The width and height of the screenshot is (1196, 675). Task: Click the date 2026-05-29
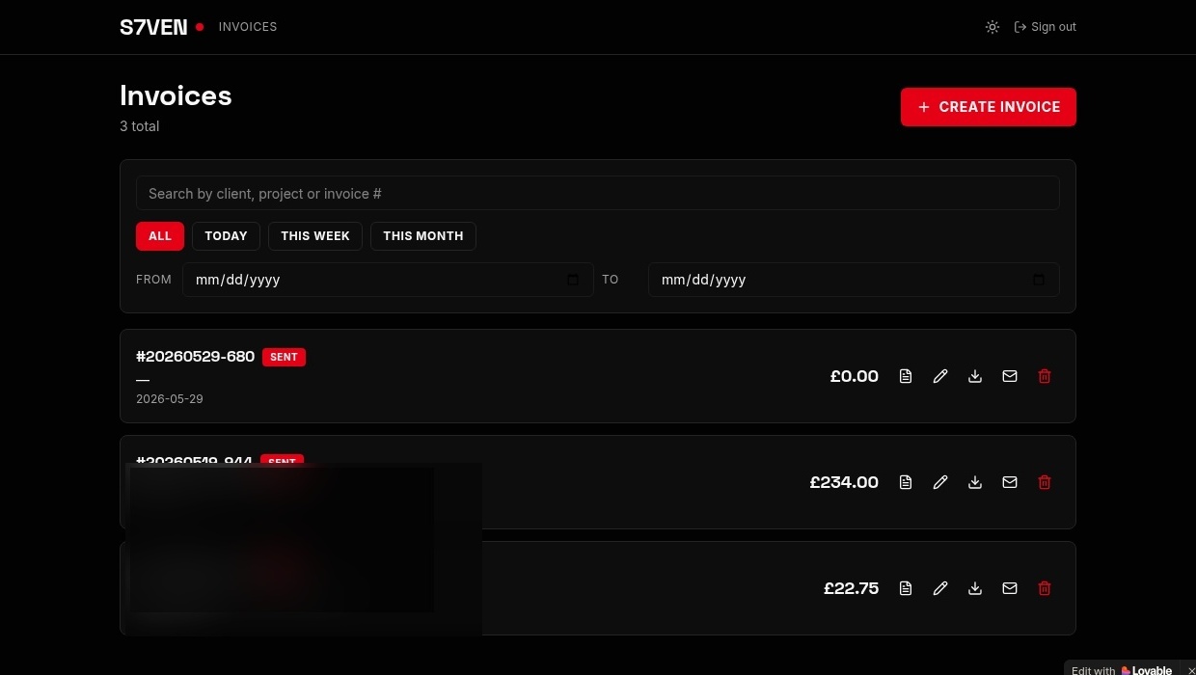[x=170, y=399]
